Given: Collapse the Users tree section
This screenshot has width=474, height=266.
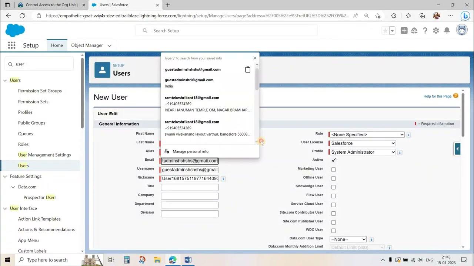Looking at the screenshot, I should [x=5, y=80].
